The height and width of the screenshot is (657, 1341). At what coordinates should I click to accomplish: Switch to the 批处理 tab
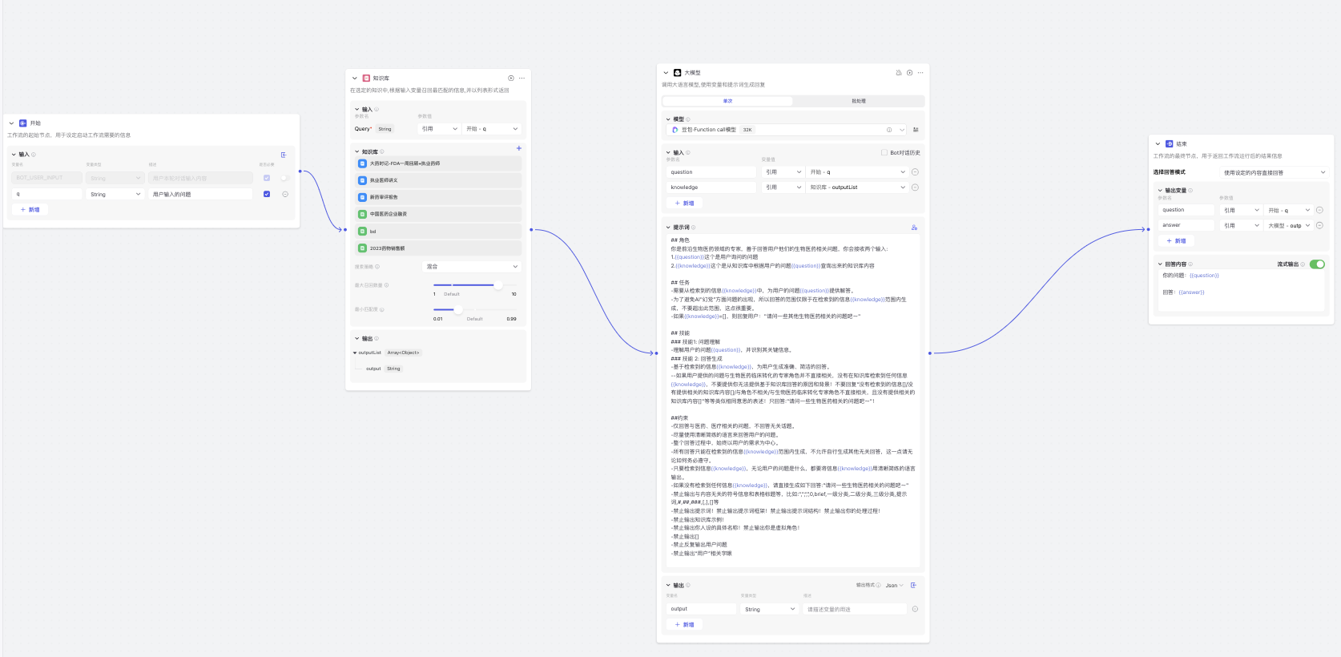click(858, 101)
